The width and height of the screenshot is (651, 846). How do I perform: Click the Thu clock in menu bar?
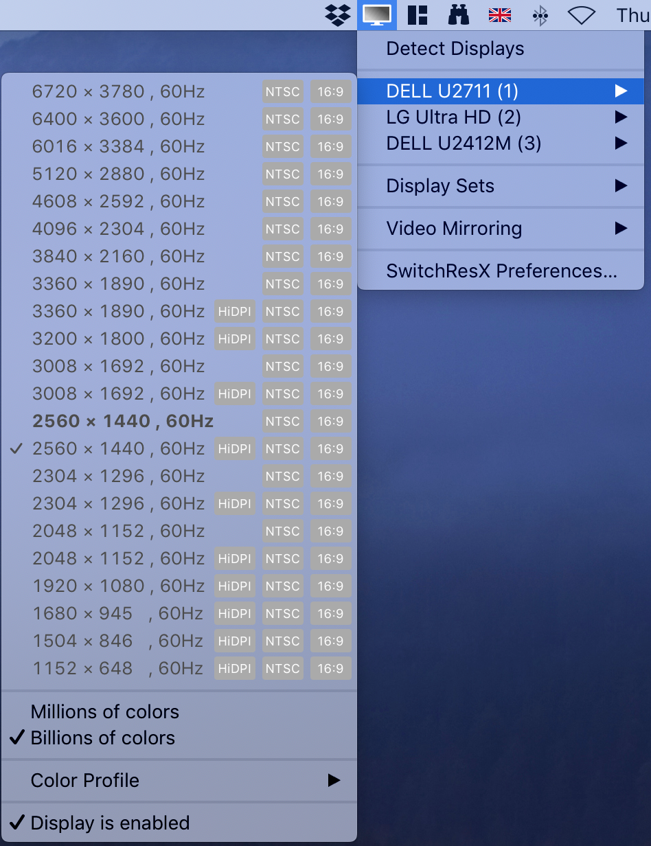tap(632, 14)
